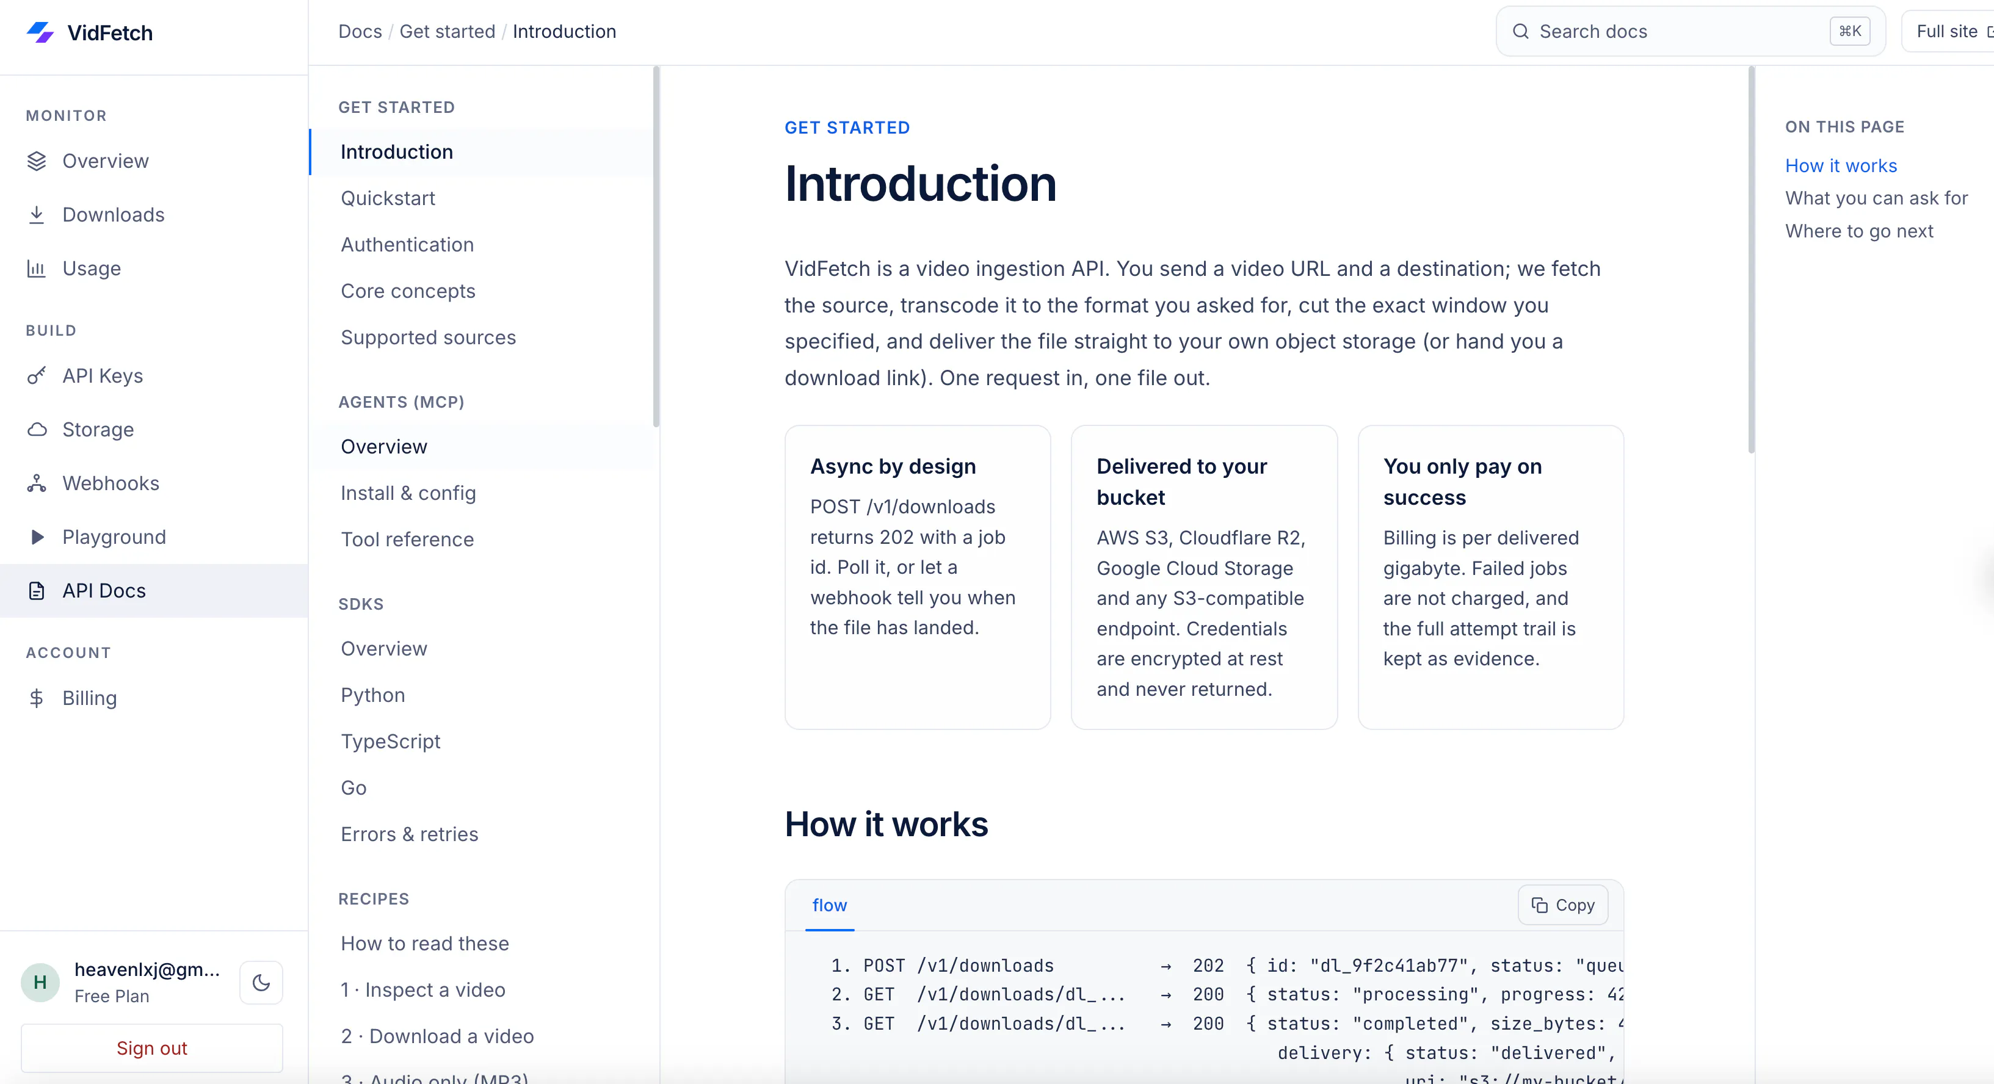Go to Docs breadcrumb
This screenshot has width=1994, height=1084.
360,32
